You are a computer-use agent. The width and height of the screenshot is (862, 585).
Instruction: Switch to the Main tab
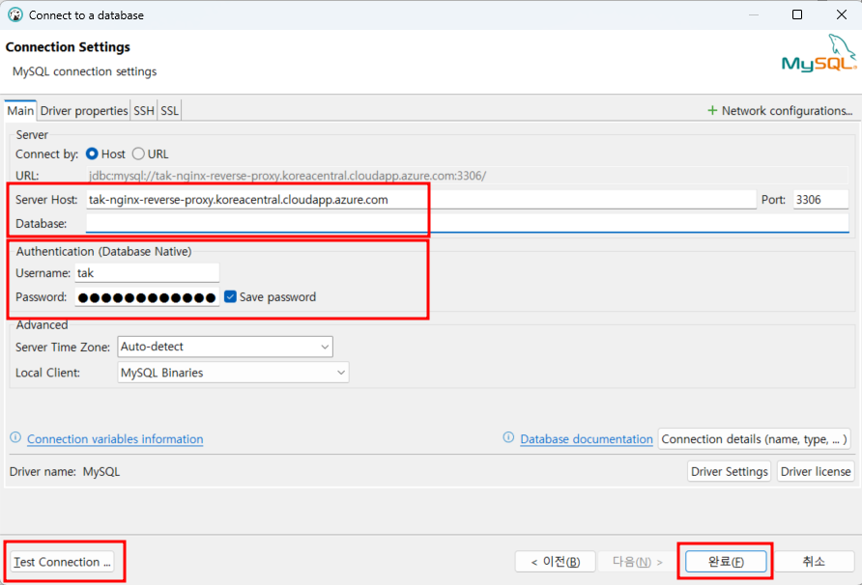(x=20, y=110)
